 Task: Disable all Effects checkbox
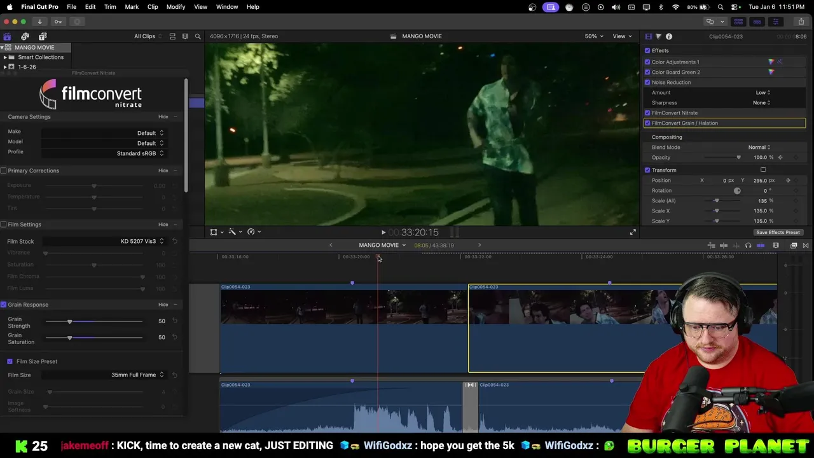[647, 51]
